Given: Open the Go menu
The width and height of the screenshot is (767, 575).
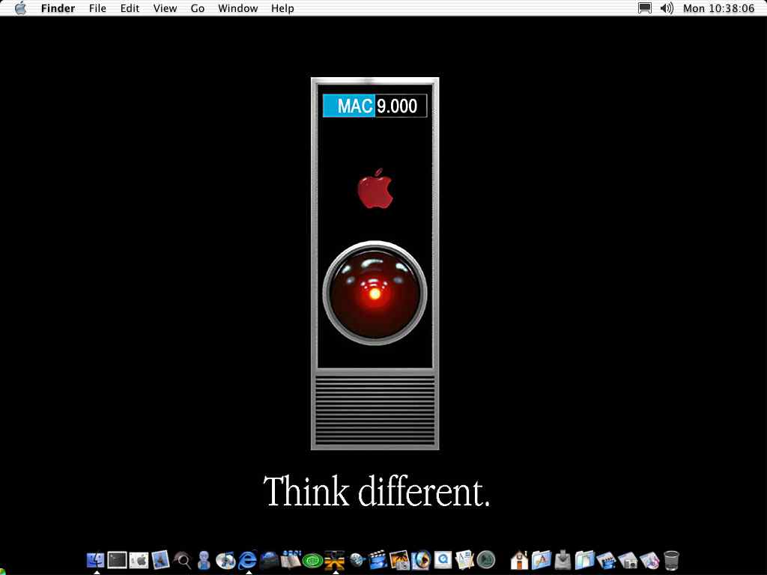Looking at the screenshot, I should pos(197,8).
